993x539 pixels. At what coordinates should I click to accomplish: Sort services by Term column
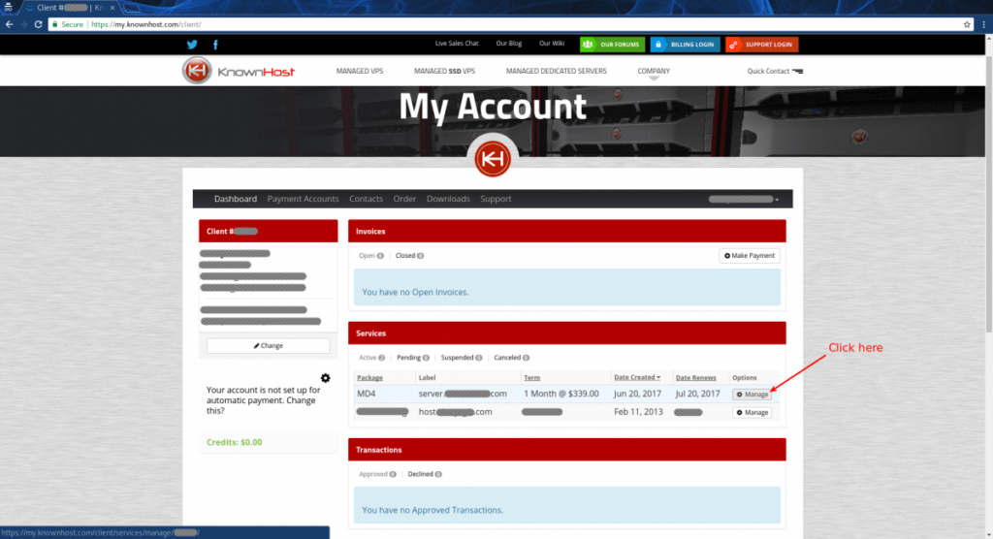532,378
